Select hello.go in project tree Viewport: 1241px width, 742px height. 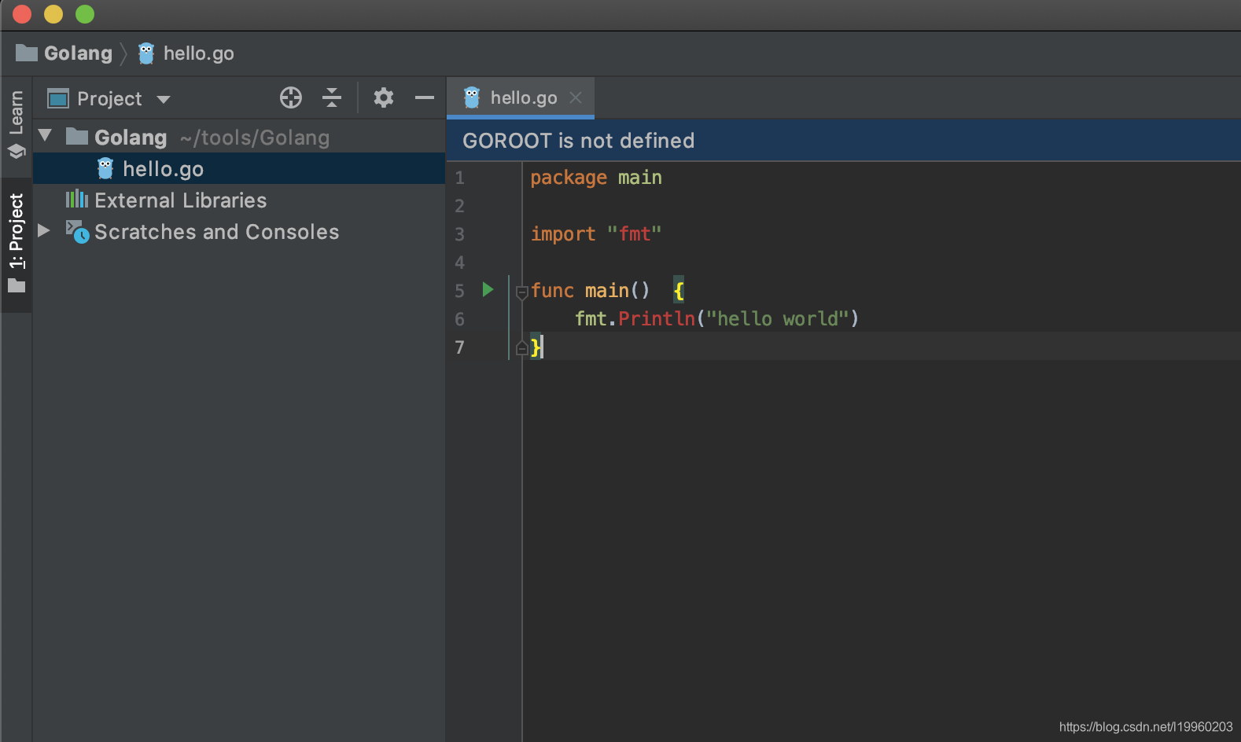click(x=239, y=168)
